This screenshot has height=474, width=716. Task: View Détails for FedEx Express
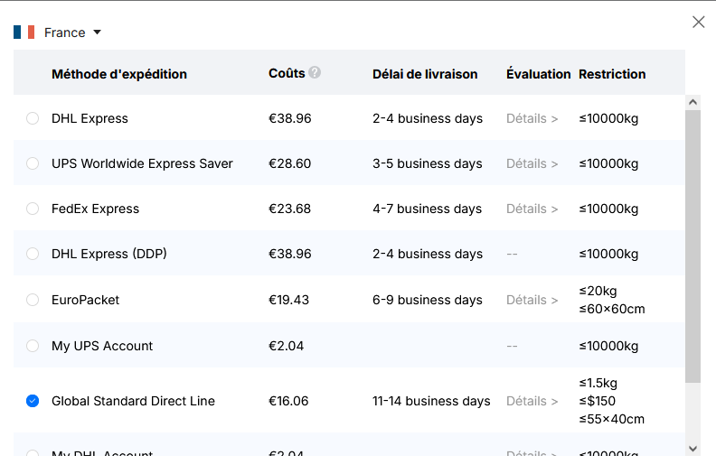[x=532, y=209]
